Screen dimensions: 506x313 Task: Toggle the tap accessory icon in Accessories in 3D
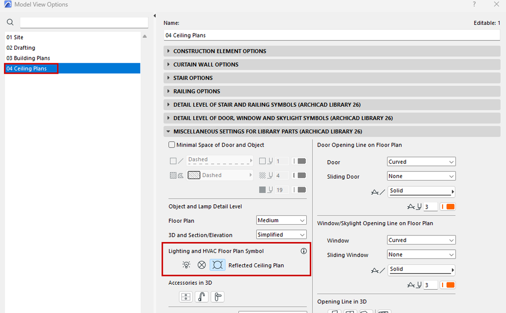point(201,297)
